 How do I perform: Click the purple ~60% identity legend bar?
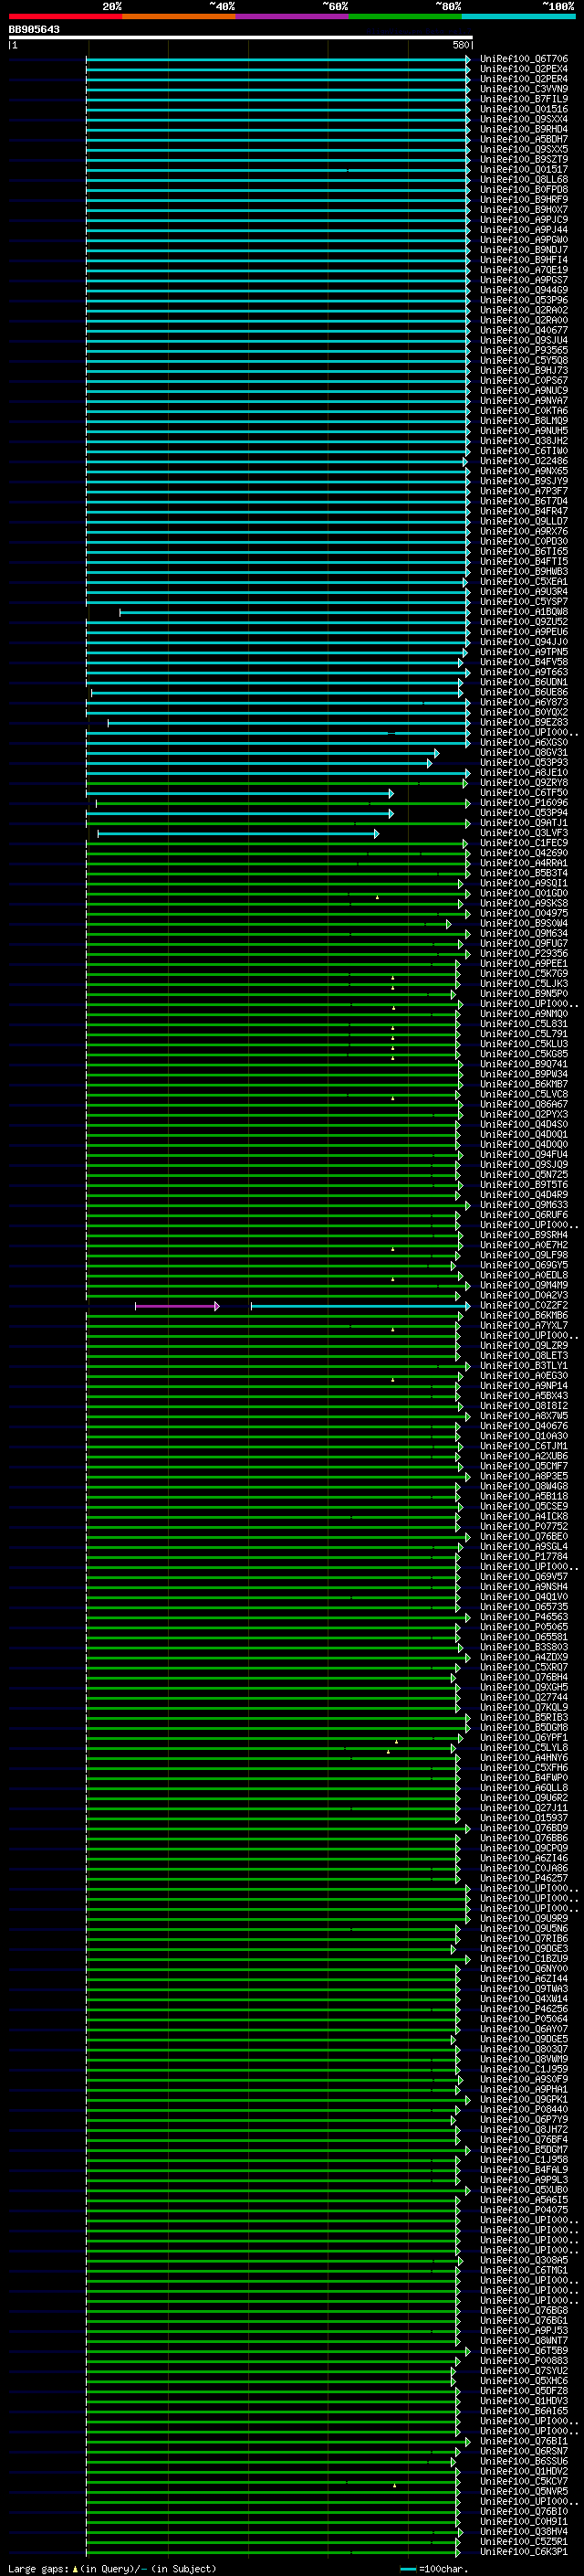291,16
